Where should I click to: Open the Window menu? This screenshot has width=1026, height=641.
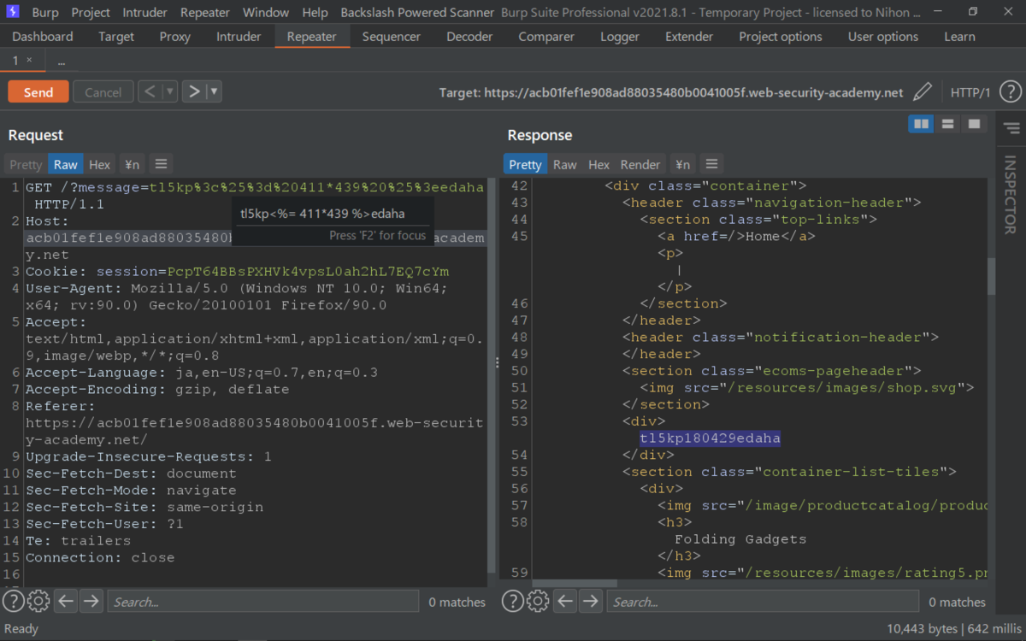tap(266, 13)
